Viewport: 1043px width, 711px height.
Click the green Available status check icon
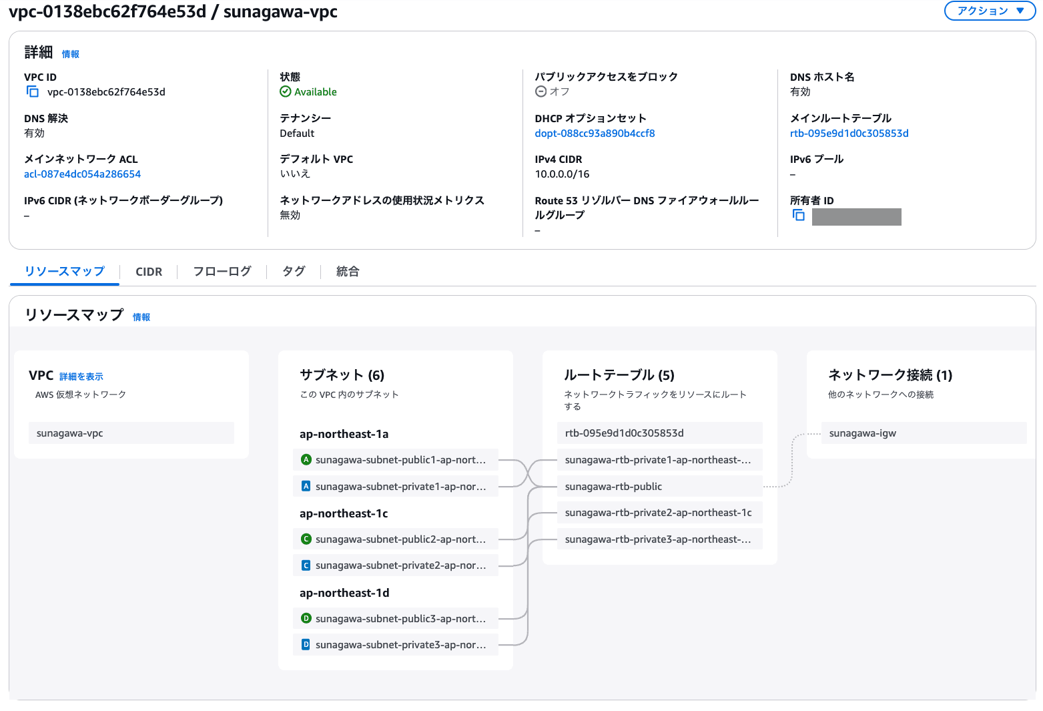pos(286,91)
